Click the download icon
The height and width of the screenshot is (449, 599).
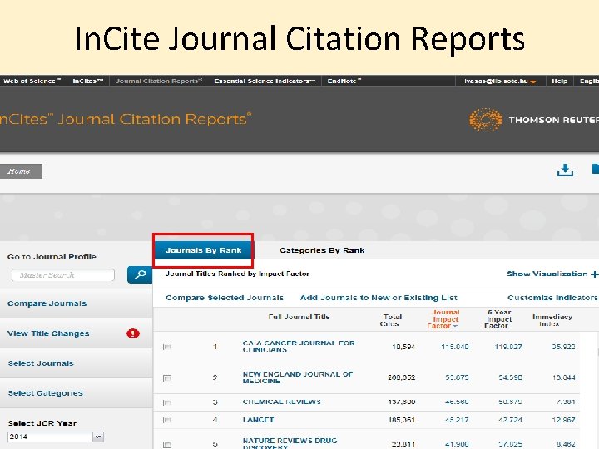[565, 170]
